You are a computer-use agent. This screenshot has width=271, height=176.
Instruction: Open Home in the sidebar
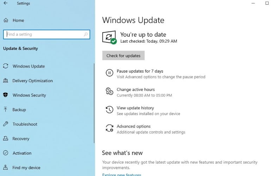(18, 20)
